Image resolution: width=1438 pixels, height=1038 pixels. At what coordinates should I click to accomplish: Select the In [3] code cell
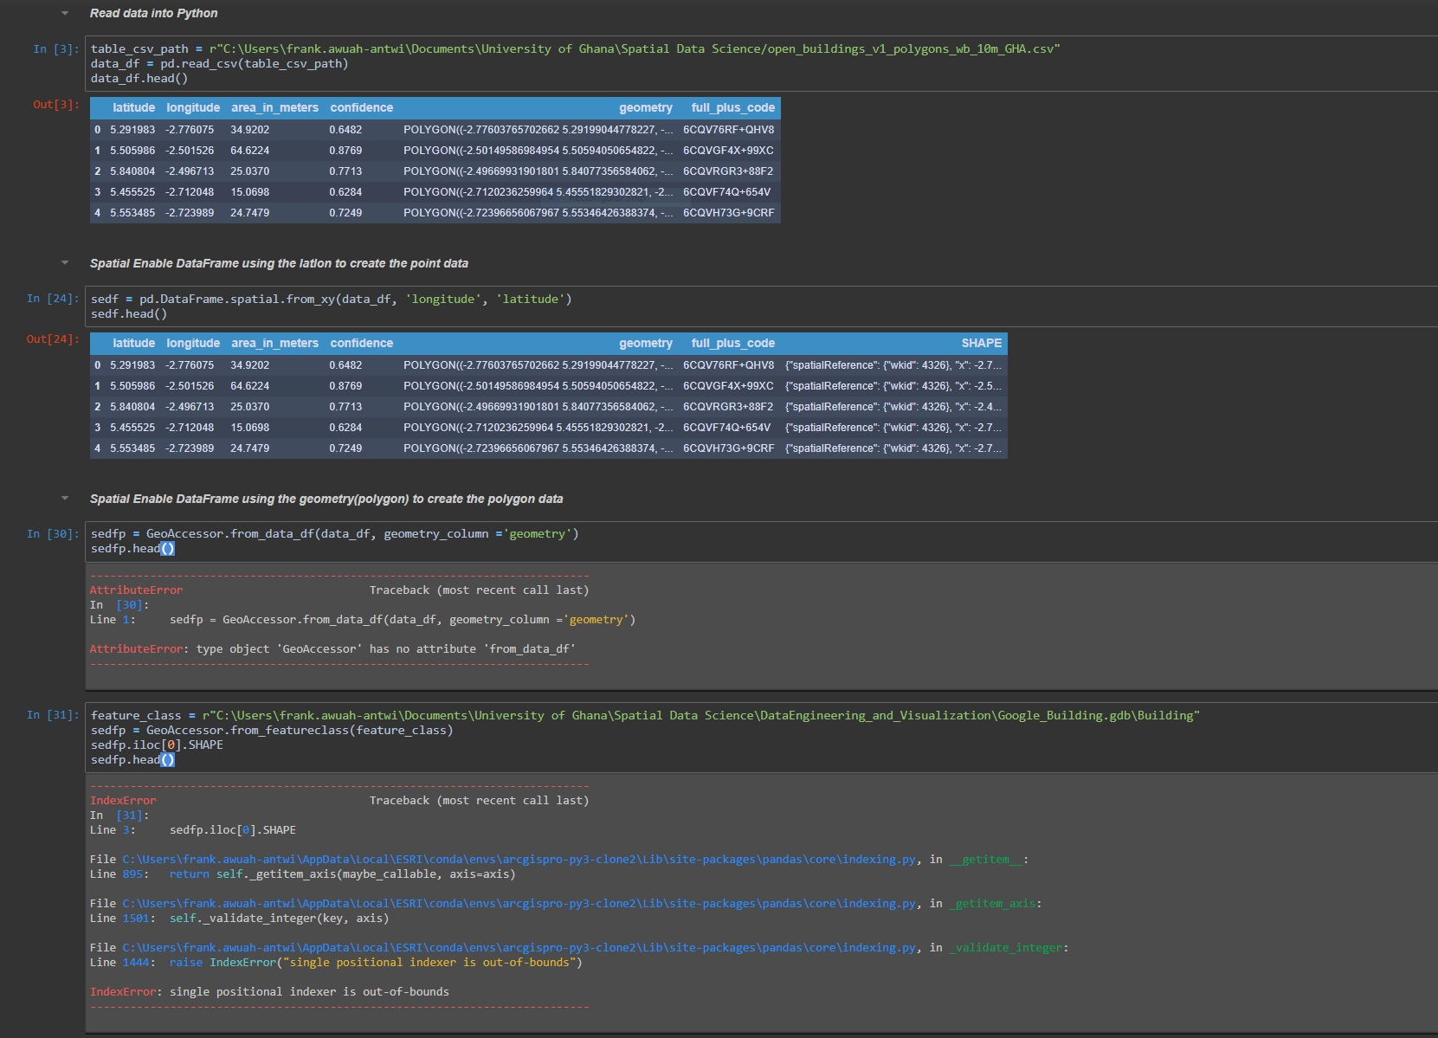point(346,63)
